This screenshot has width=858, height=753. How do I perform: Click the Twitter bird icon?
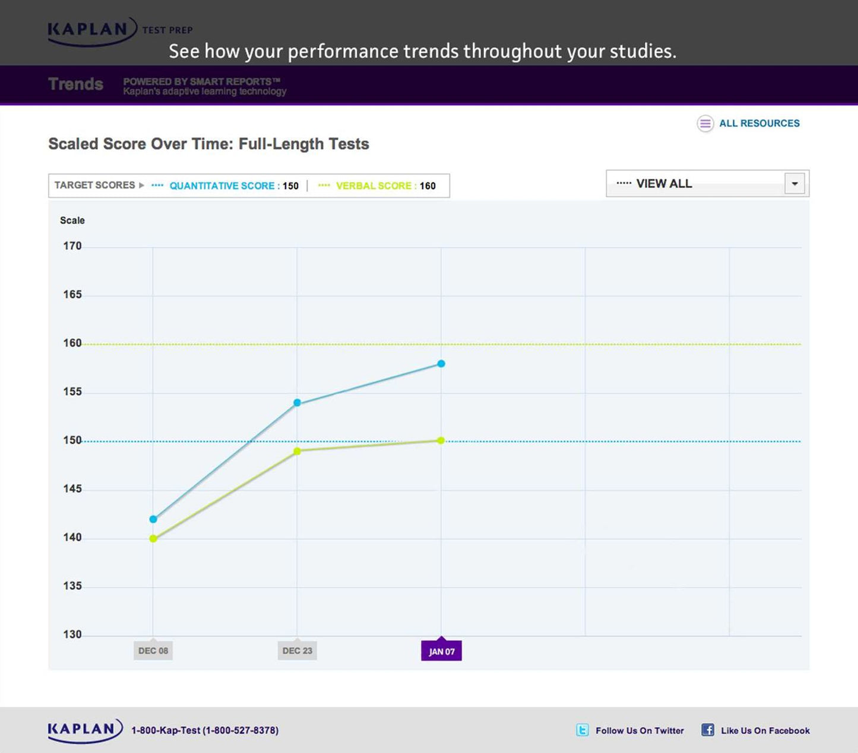point(582,730)
